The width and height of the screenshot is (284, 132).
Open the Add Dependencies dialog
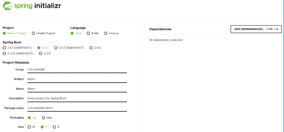pyautogui.click(x=256, y=29)
